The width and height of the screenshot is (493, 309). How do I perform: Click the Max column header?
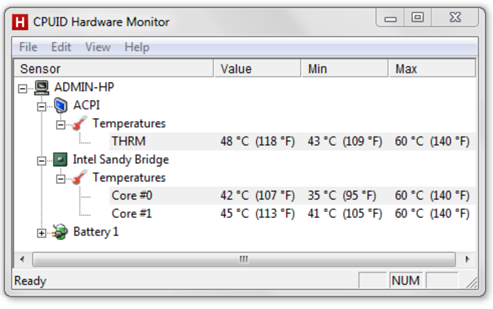coord(432,69)
